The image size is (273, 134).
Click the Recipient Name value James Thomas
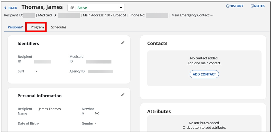pos(50,109)
